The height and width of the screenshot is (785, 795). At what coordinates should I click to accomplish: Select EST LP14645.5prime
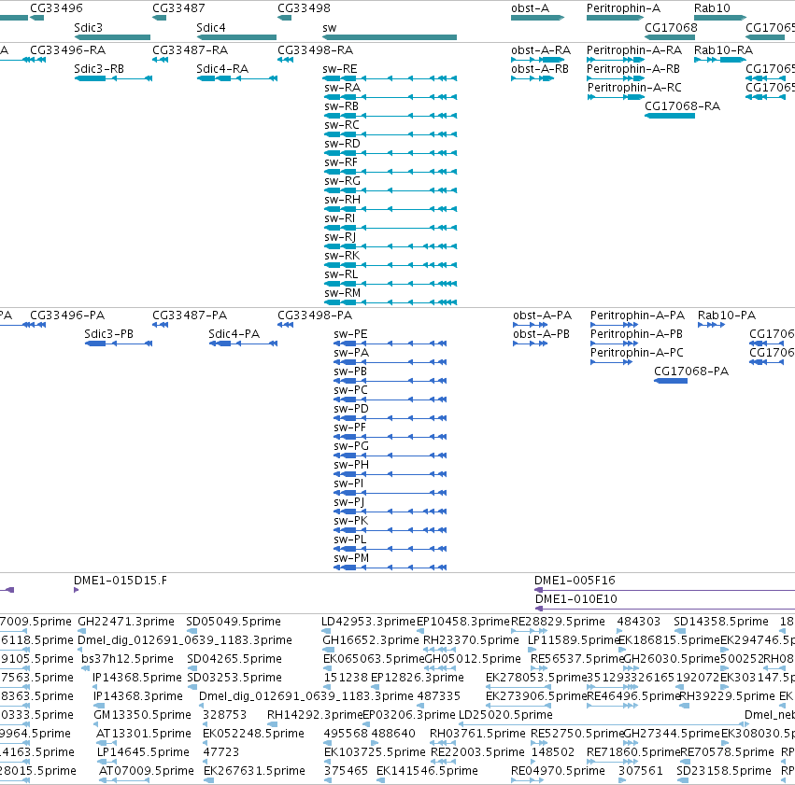[x=107, y=762]
